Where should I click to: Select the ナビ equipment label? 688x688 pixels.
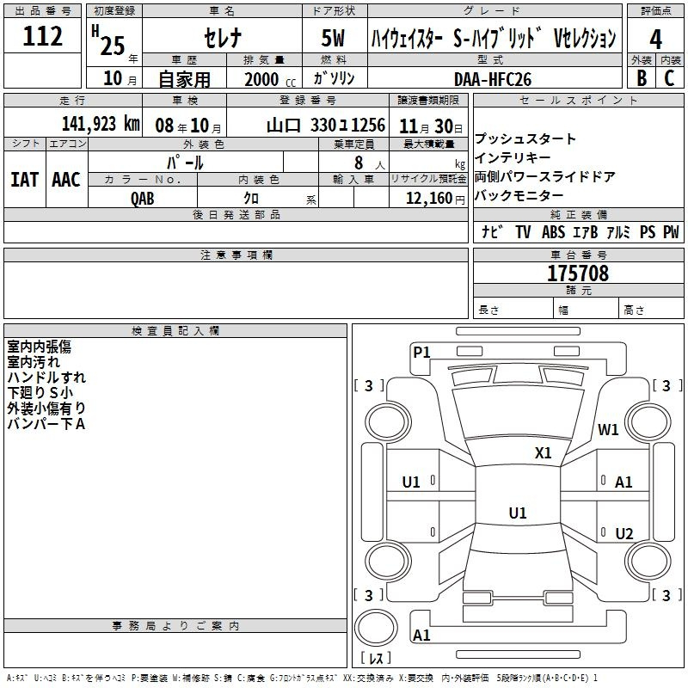point(492,232)
